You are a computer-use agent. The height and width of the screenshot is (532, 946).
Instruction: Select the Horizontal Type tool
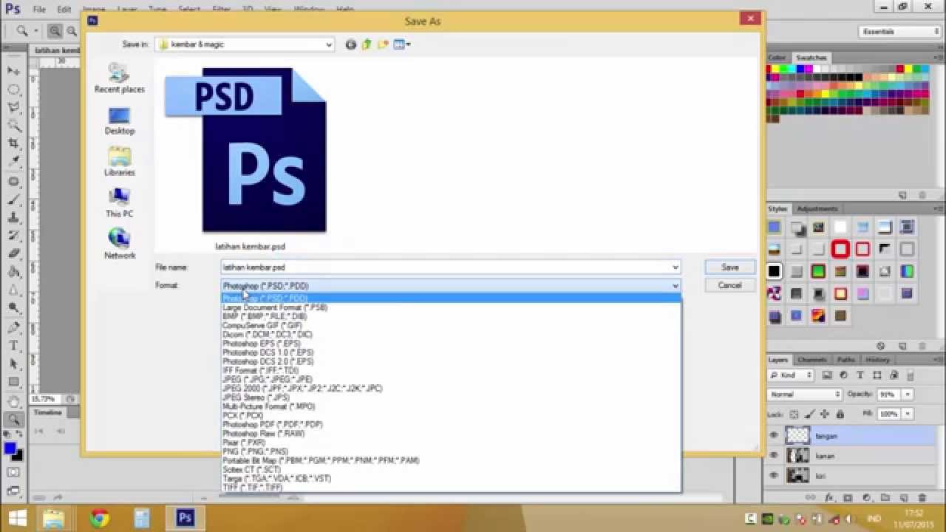pyautogui.click(x=13, y=346)
